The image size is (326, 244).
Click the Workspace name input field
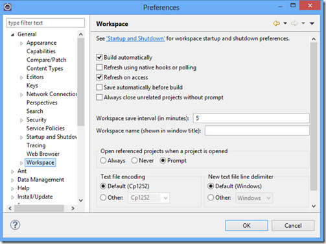coord(257,130)
